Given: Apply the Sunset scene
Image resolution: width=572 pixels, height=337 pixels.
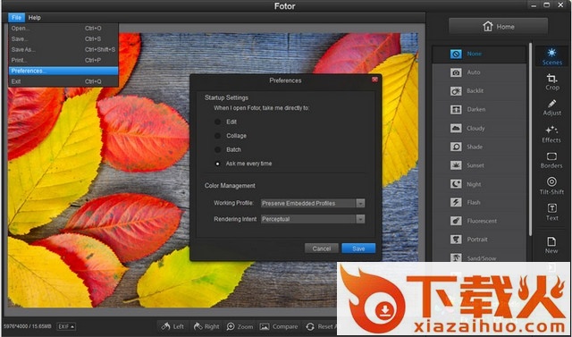Looking at the screenshot, I should (479, 165).
